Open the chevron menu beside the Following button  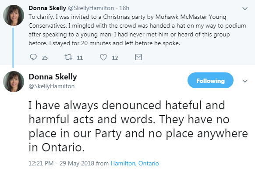coord(245,81)
